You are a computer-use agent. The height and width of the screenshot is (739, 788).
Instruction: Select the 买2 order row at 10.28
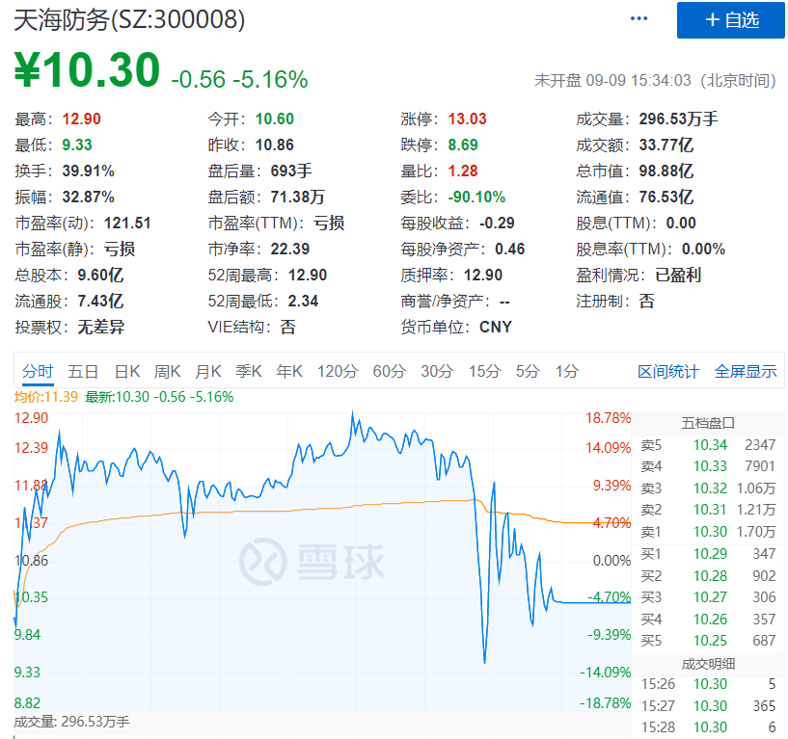(708, 576)
